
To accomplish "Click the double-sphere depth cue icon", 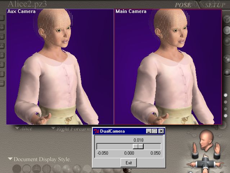I will pos(227,59).
